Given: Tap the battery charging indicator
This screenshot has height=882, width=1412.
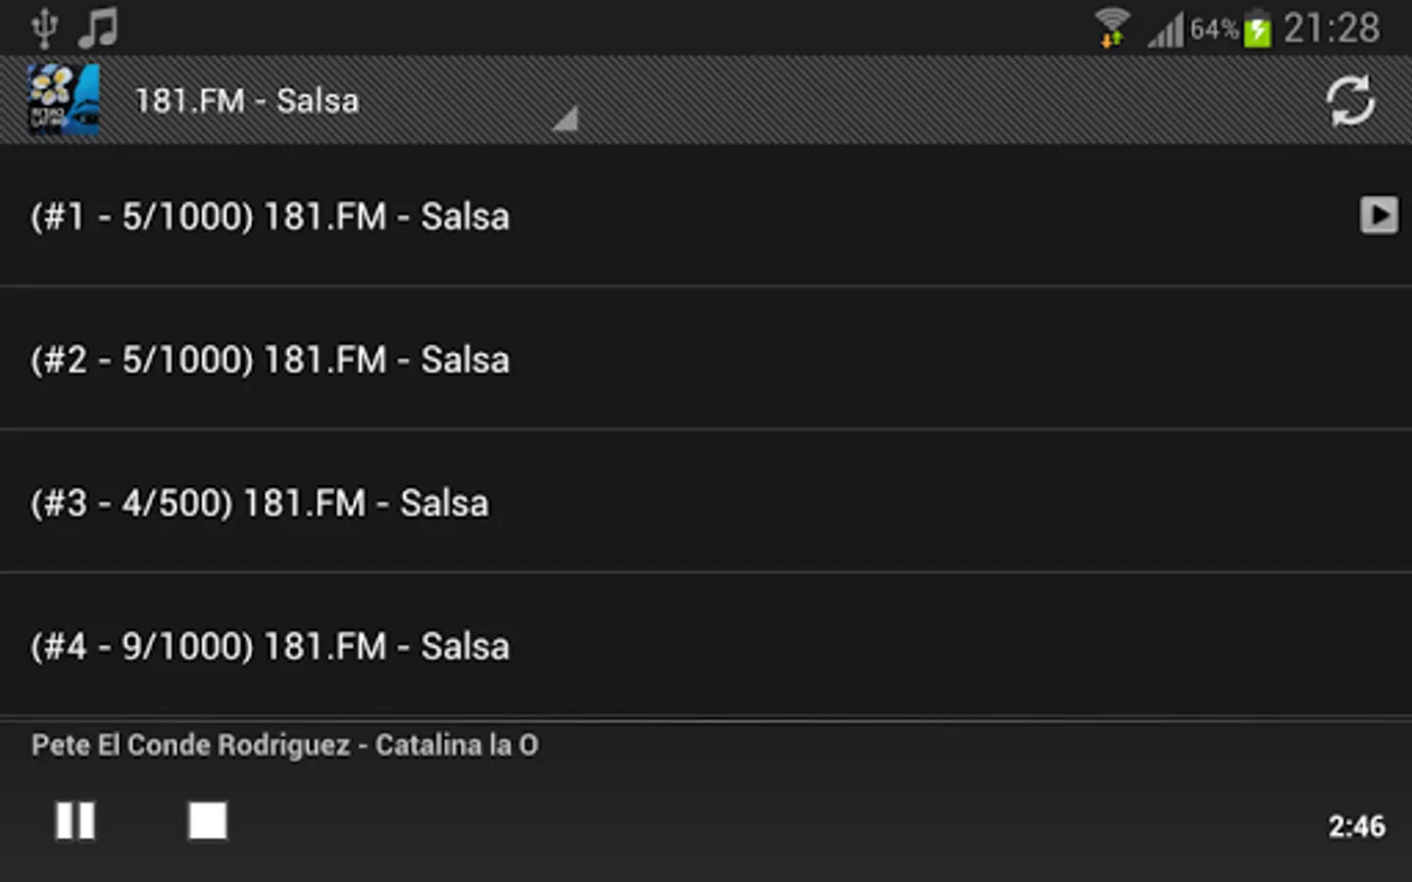Looking at the screenshot, I should (1257, 28).
